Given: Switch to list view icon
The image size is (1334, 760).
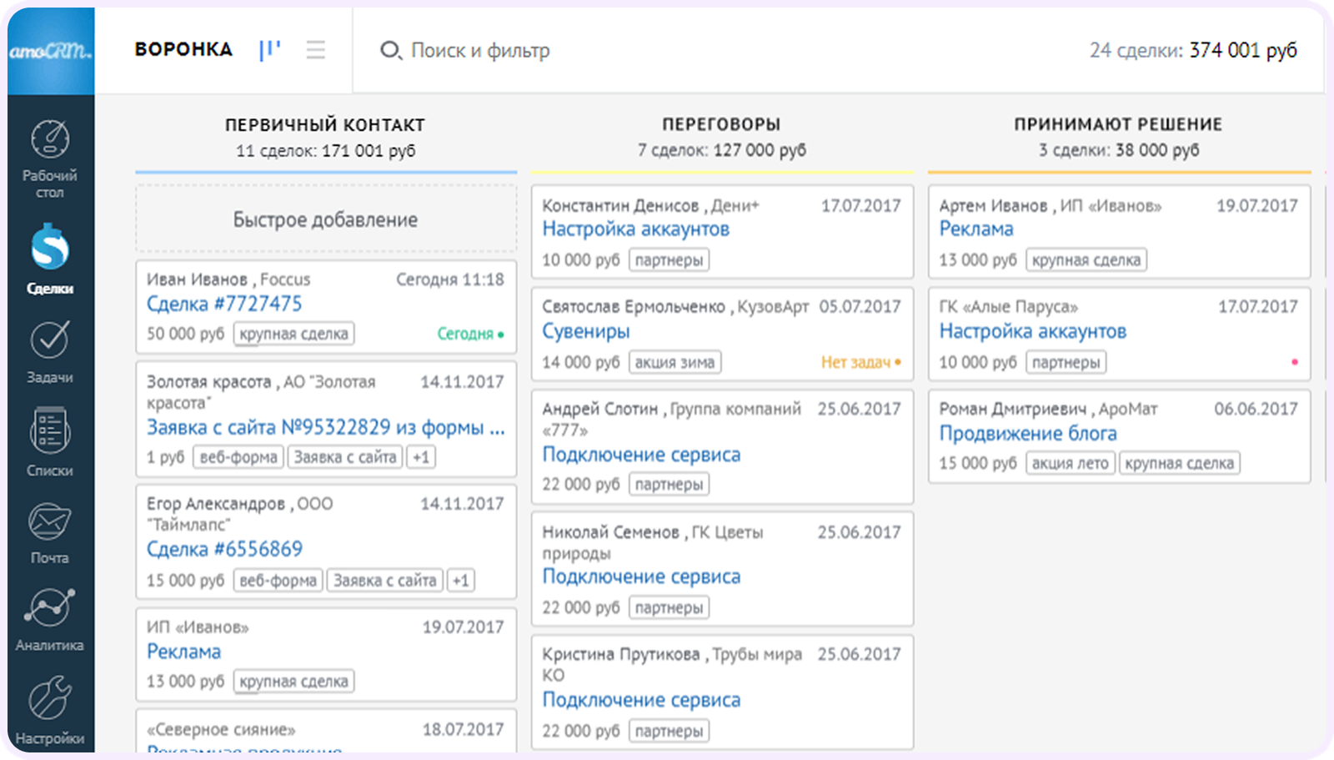Looking at the screenshot, I should click(315, 50).
